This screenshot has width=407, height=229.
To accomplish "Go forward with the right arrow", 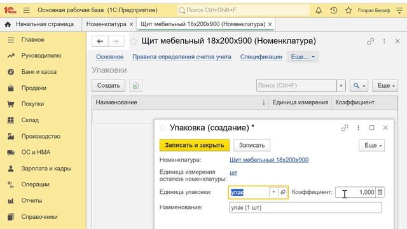I will coord(116,41).
